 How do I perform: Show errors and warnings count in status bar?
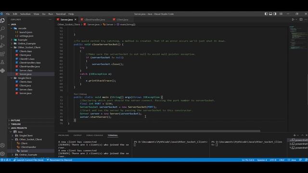pyautogui.click(x=5, y=160)
